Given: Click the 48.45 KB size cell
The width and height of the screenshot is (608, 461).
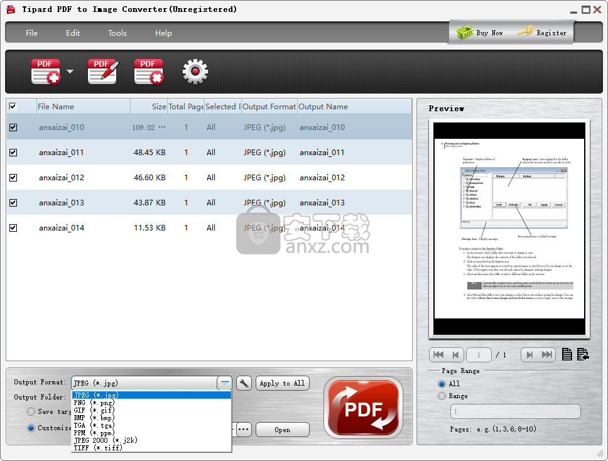Looking at the screenshot, I should tap(149, 153).
